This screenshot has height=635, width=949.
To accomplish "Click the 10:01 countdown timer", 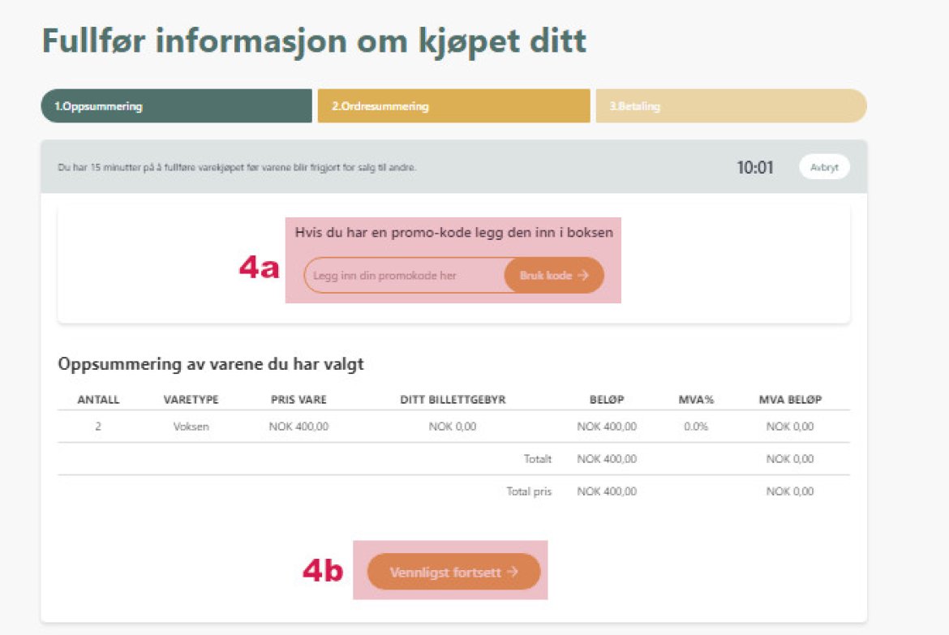I will point(754,168).
